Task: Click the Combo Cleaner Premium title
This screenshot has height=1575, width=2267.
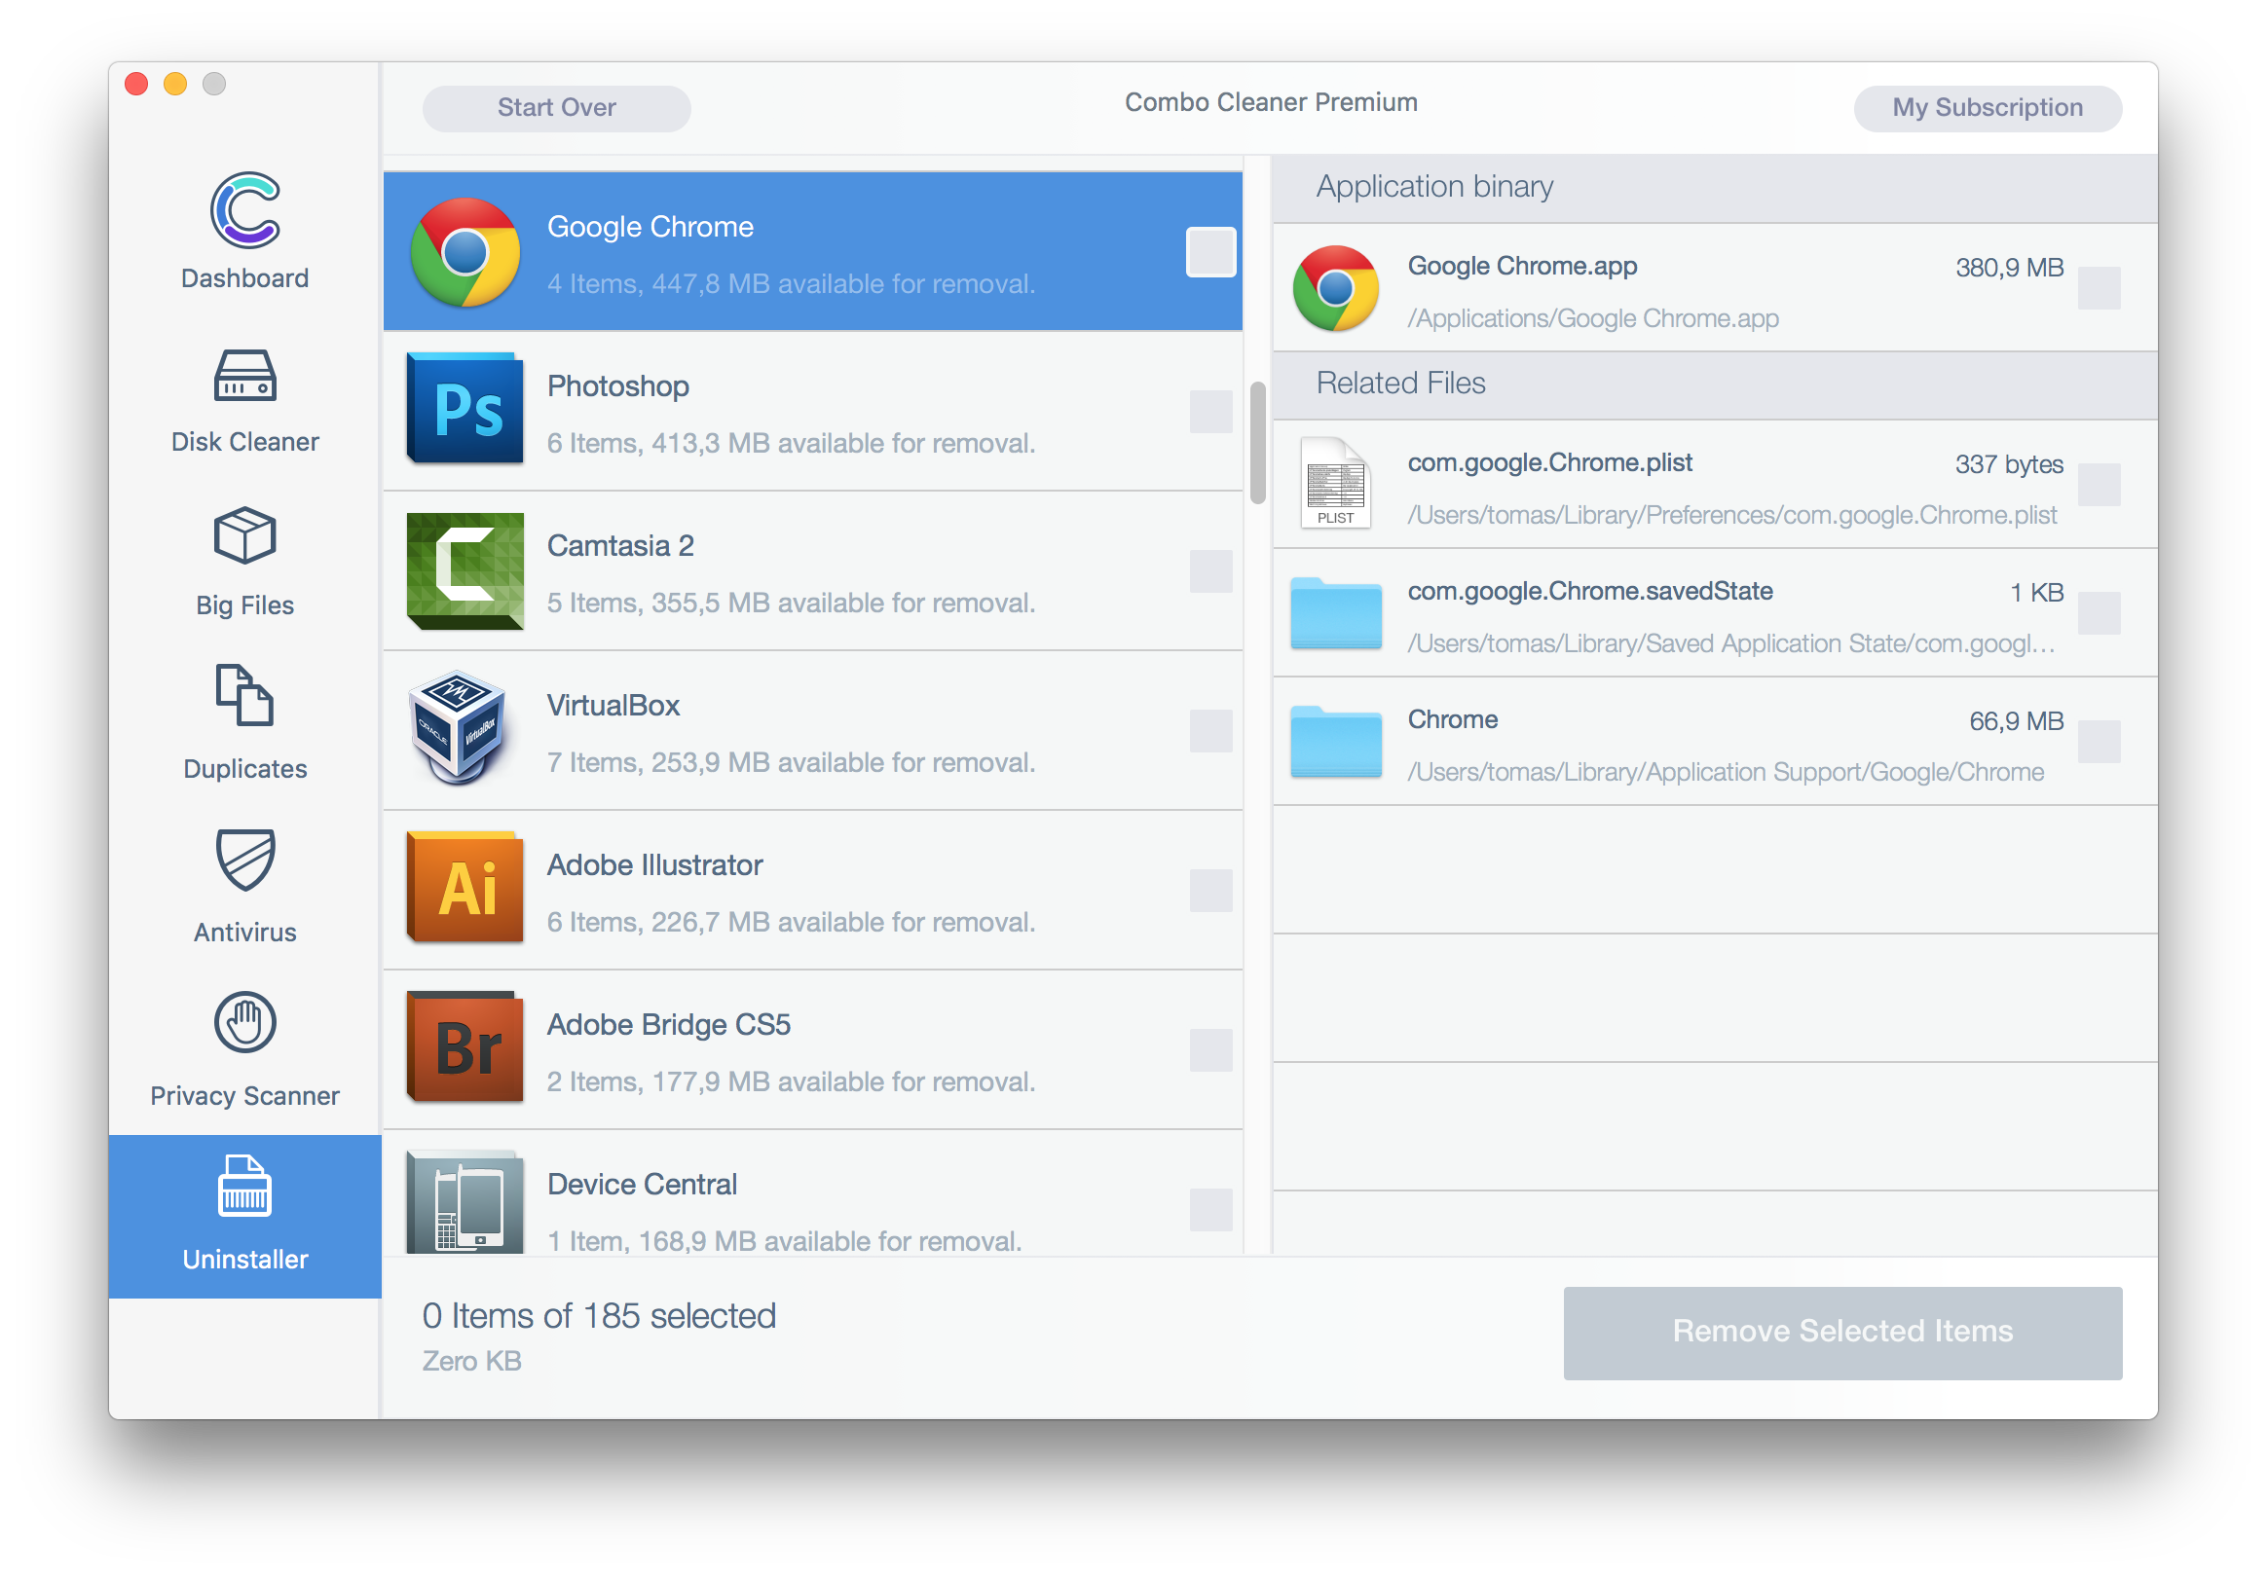Action: [1270, 101]
